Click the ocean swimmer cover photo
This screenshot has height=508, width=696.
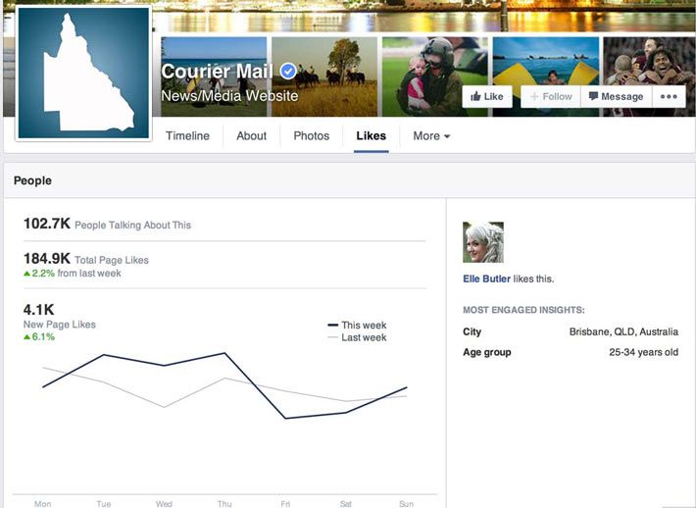[x=545, y=76]
